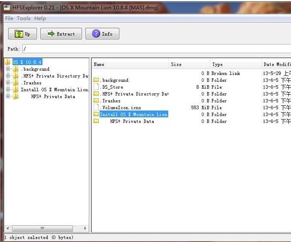291x242 pixels.
Task: Click the 13-5-29 date cell
Action: (277, 73)
